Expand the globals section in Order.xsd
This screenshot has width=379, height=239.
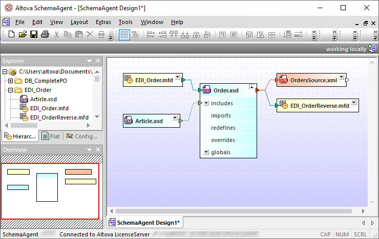[x=206, y=152]
